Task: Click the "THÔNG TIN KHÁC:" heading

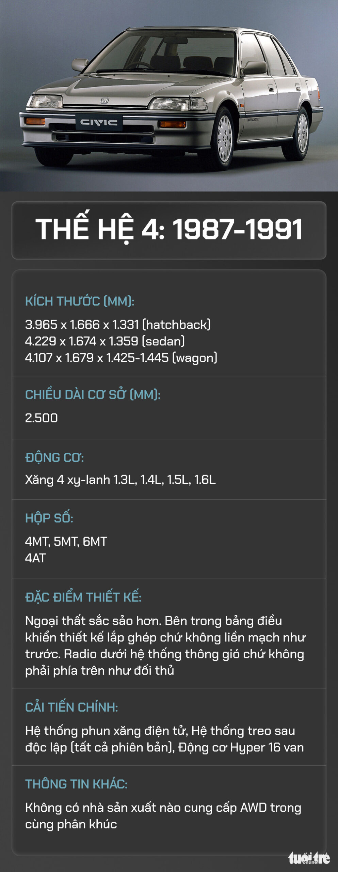Action: [76, 784]
